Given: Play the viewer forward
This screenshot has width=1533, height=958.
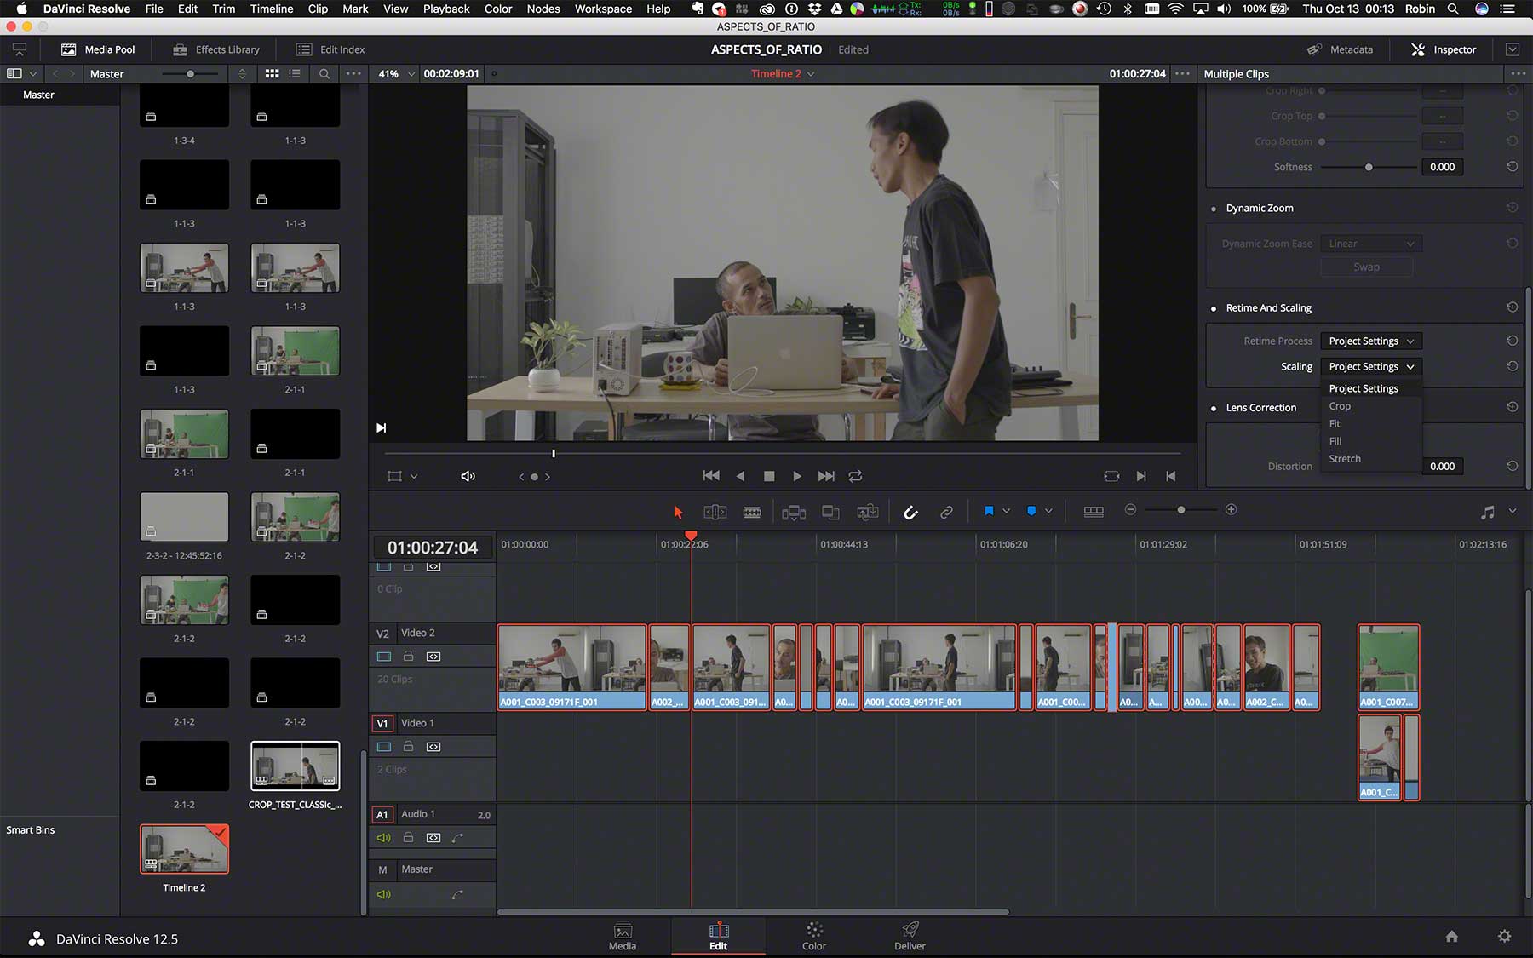Looking at the screenshot, I should [x=797, y=476].
